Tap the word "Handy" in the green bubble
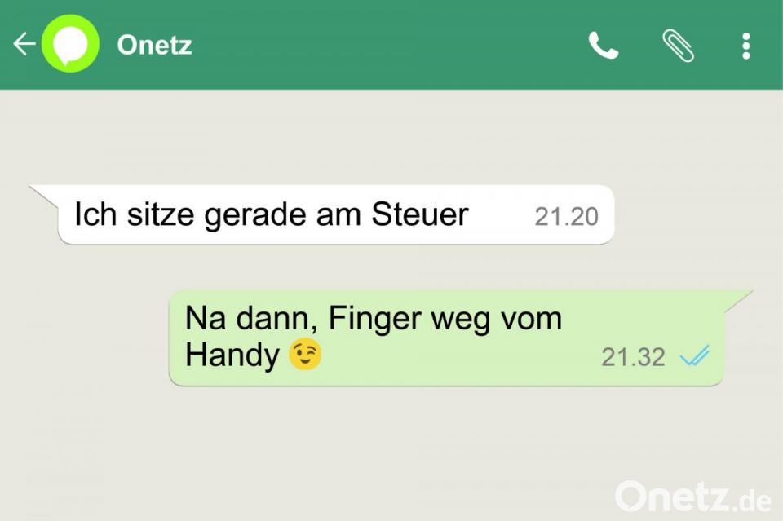Viewport: 783px width, 521px height. [x=232, y=355]
